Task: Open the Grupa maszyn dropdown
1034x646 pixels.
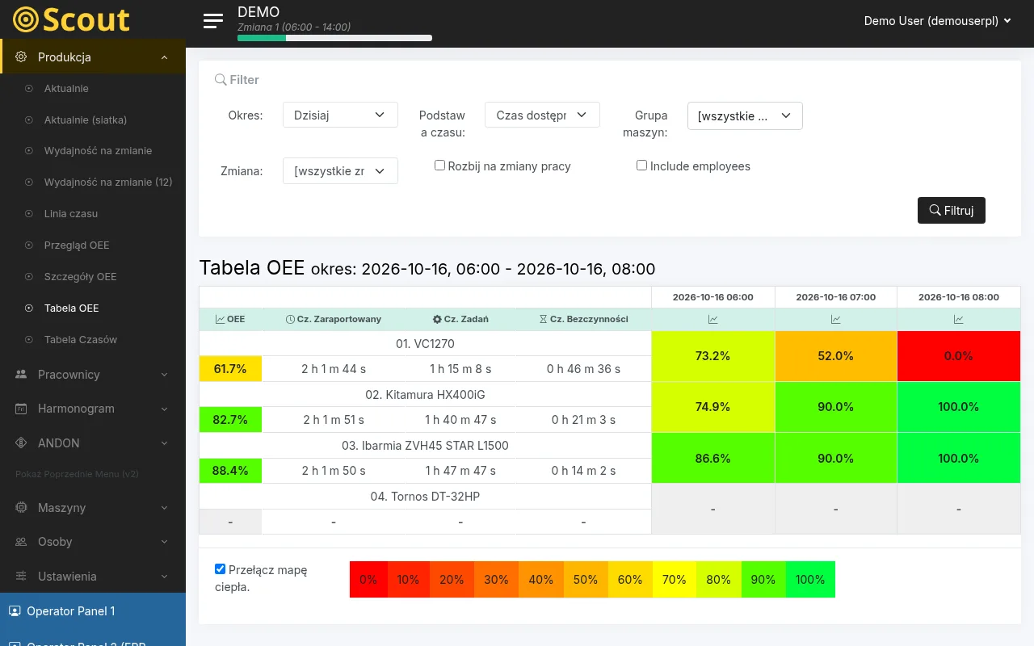Action: click(745, 115)
